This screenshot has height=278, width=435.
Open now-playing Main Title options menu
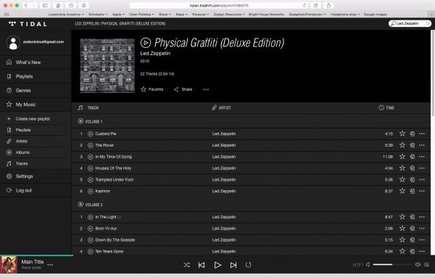50,265
